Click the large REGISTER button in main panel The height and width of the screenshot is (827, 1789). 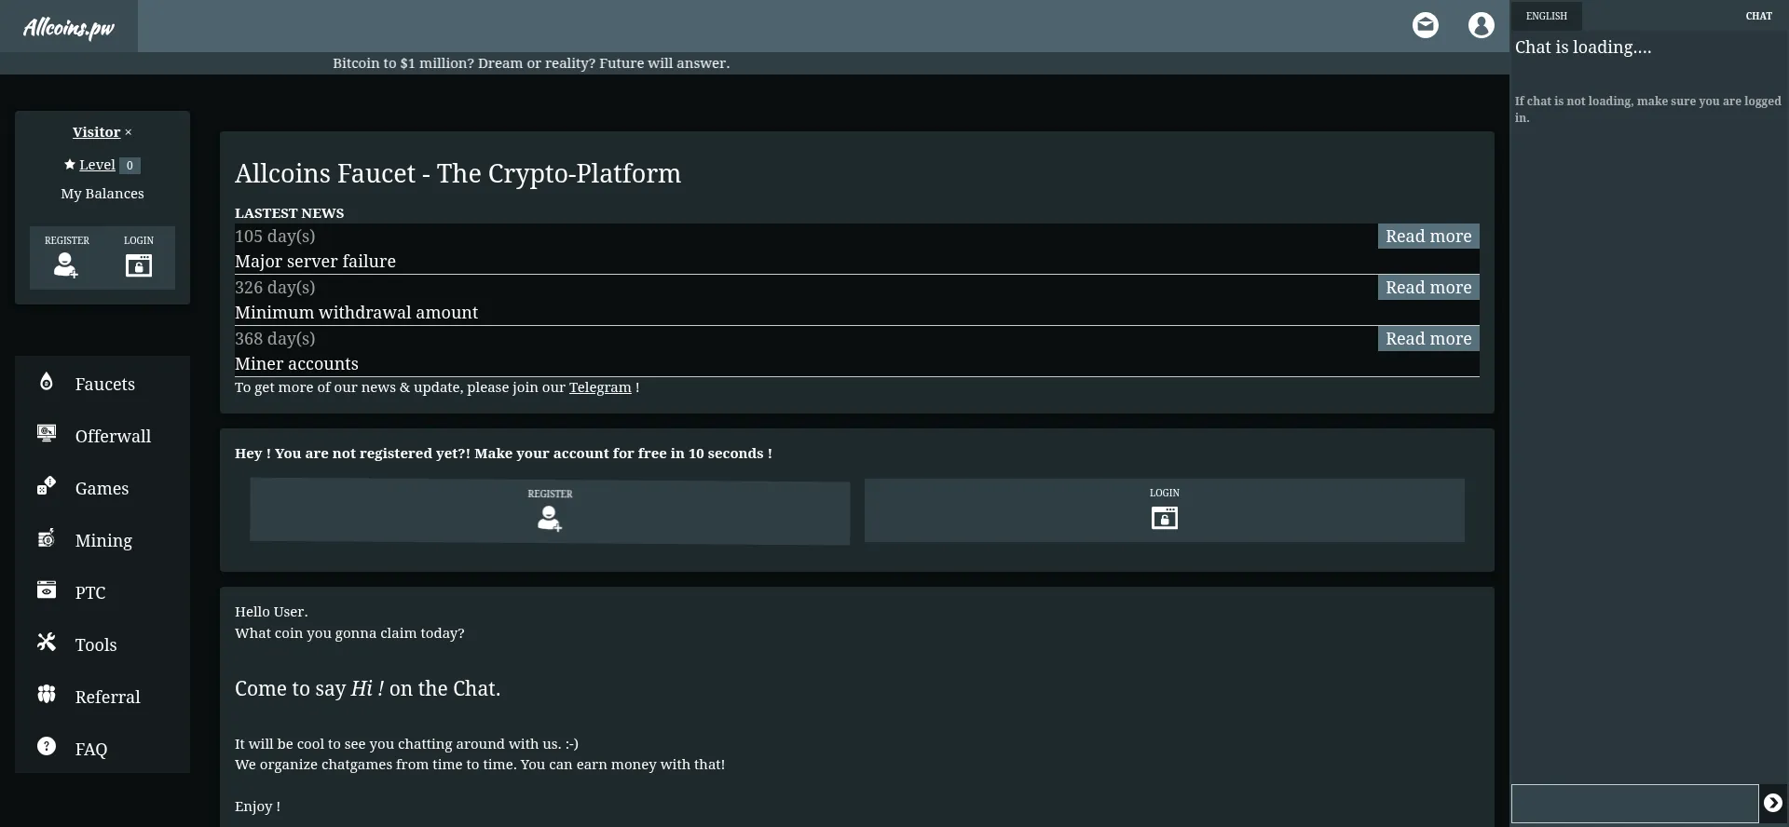(x=550, y=510)
